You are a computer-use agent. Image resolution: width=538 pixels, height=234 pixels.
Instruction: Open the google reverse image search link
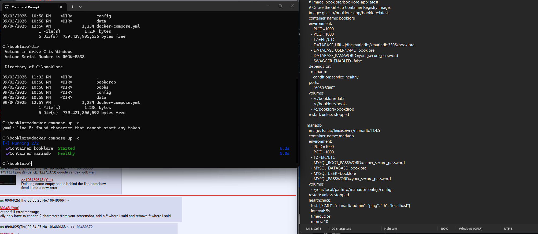[62, 172]
